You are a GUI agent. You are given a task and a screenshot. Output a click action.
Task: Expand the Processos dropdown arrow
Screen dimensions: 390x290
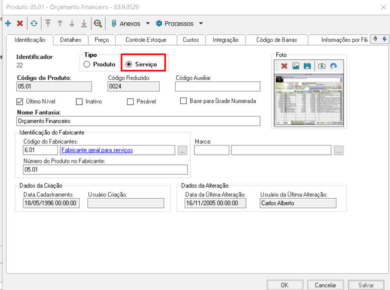pyautogui.click(x=201, y=23)
